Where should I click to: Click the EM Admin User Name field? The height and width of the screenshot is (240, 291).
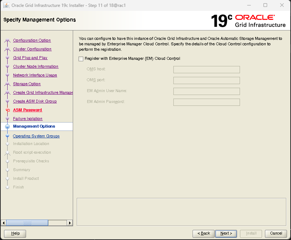207,91
